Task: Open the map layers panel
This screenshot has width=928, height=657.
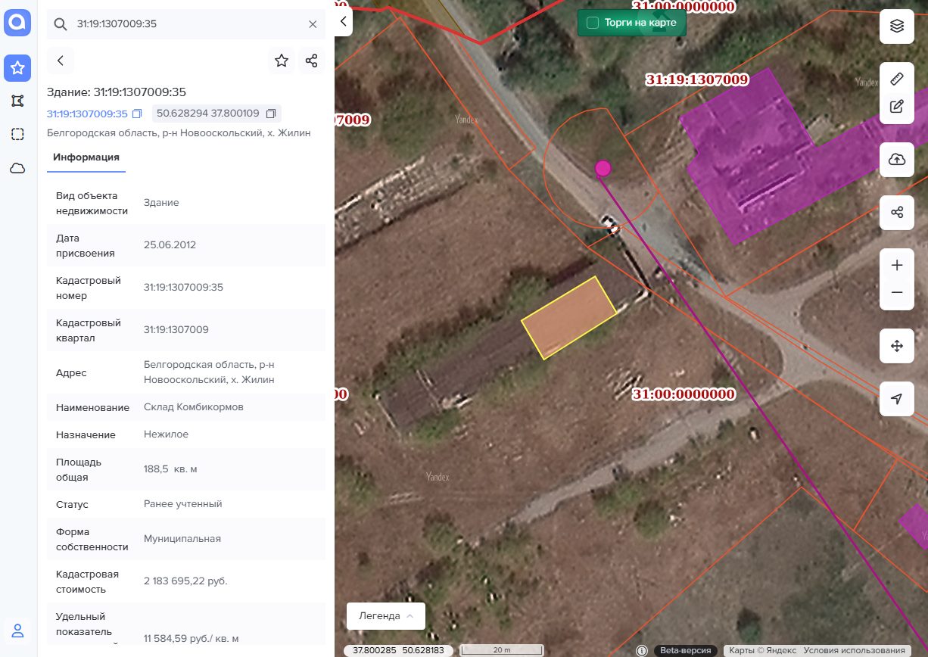Action: (x=897, y=26)
